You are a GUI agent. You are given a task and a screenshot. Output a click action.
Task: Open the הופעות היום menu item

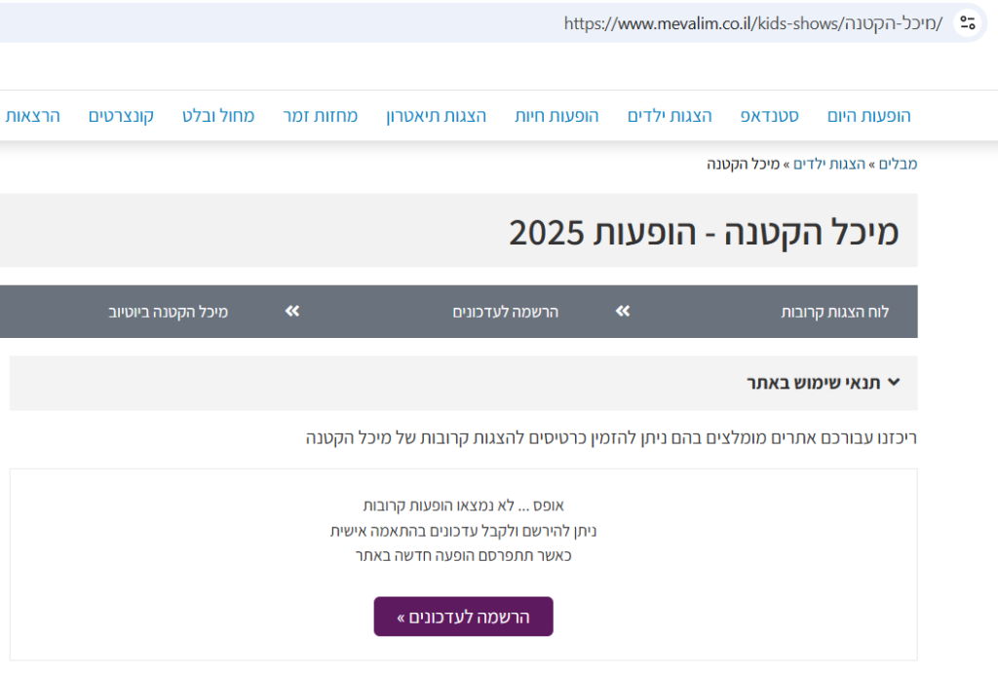pyautogui.click(x=868, y=116)
